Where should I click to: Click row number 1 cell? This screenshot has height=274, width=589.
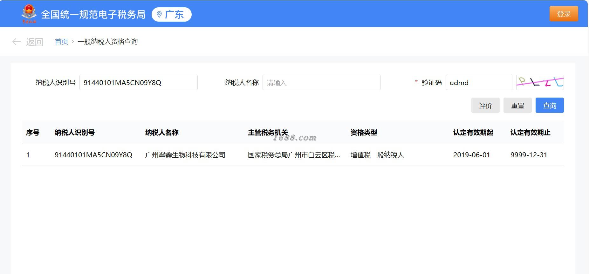28,155
